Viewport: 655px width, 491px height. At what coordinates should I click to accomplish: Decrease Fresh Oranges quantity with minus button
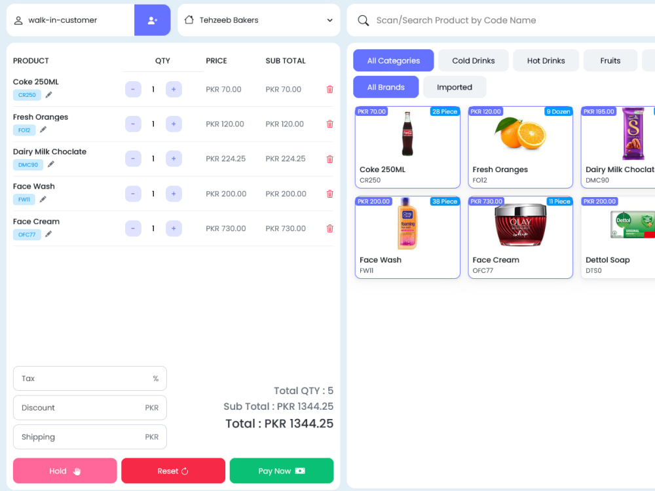pyautogui.click(x=133, y=124)
